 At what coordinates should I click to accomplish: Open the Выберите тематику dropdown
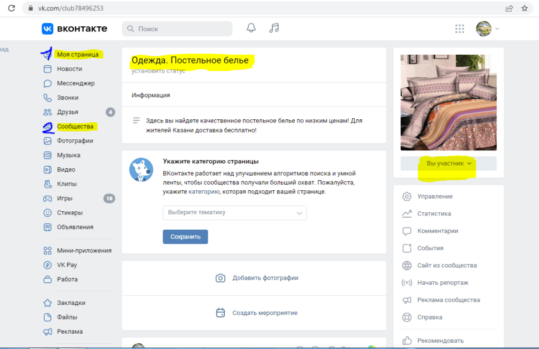[234, 213]
